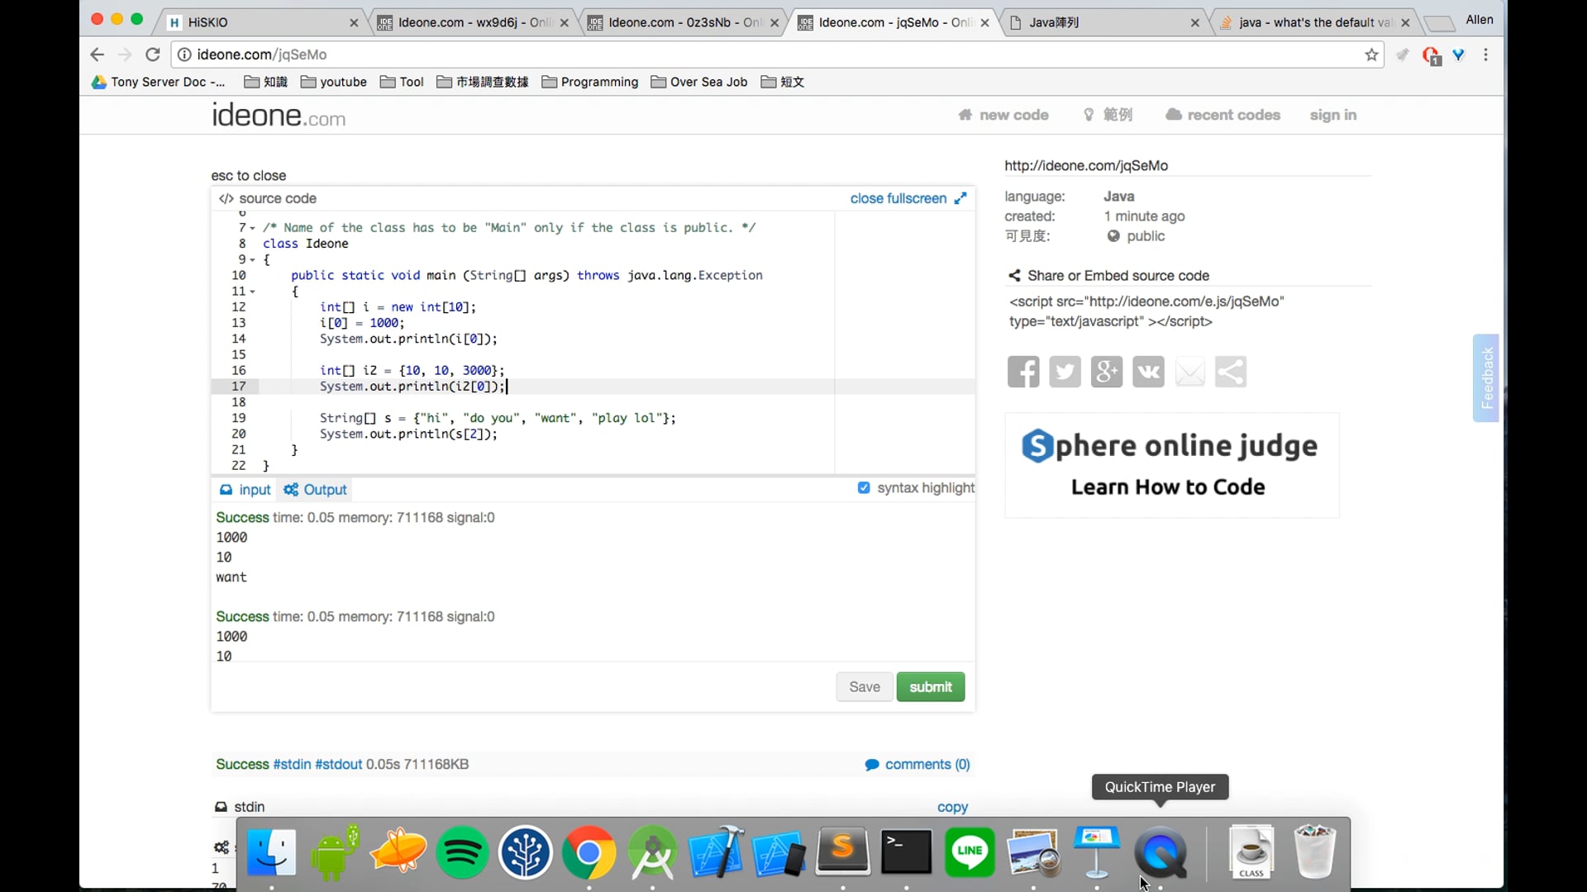This screenshot has width=1587, height=892.
Task: Share code via Facebook icon
Action: [1023, 372]
